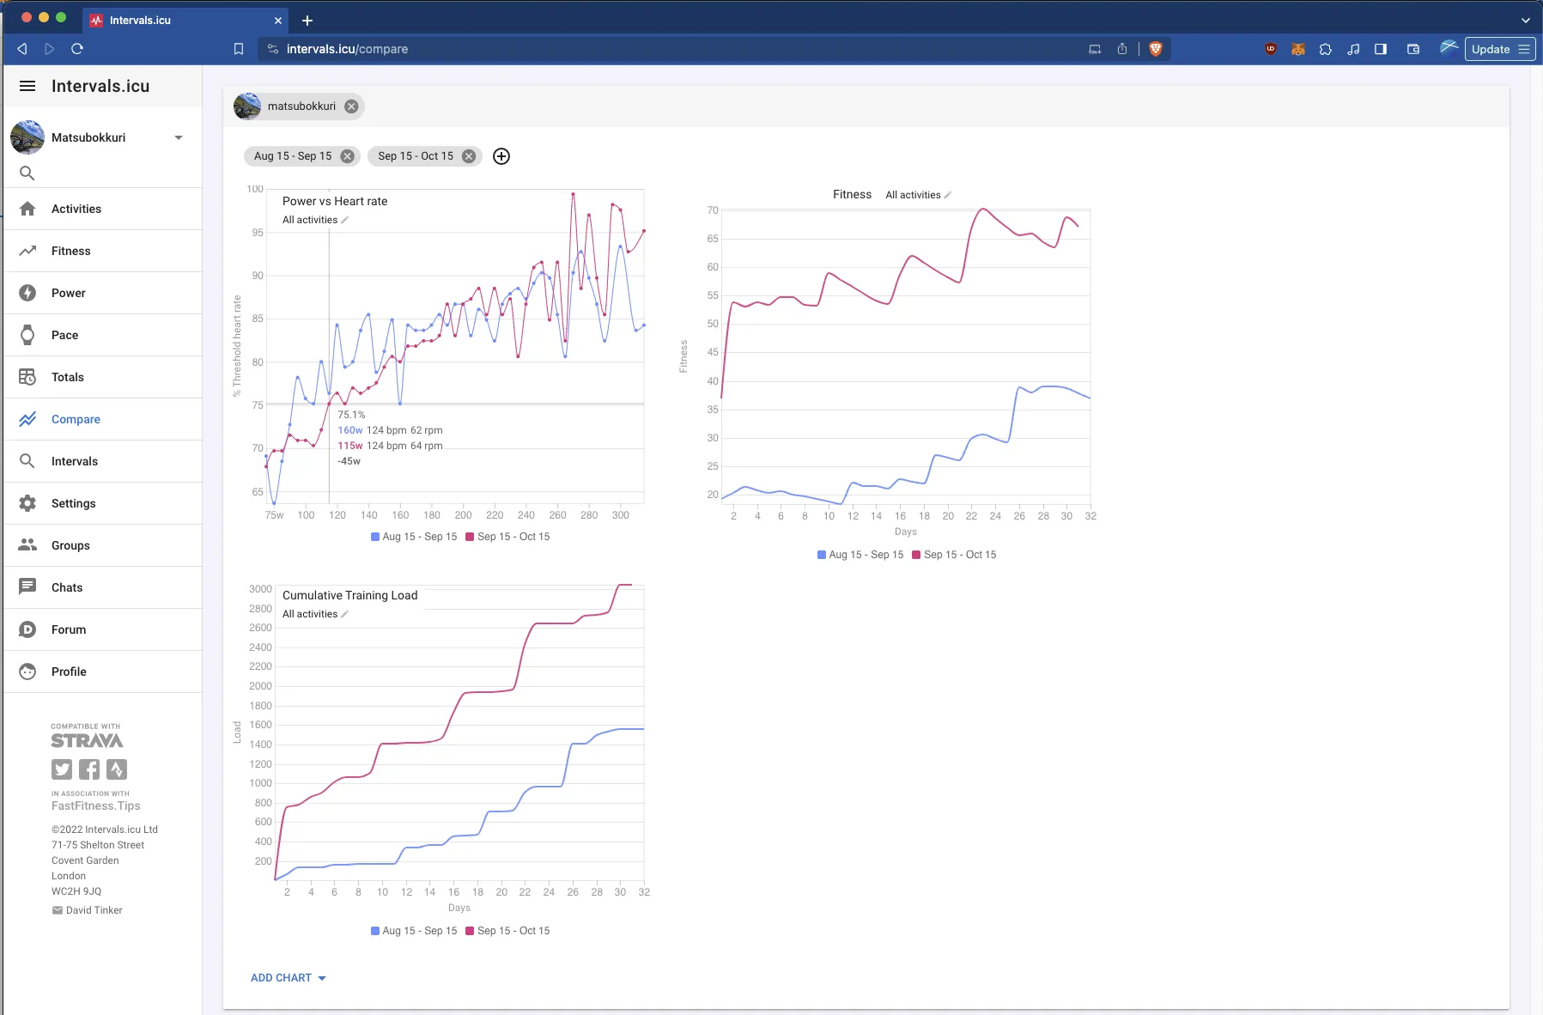Click the FastFitness.Tips link
The height and width of the screenshot is (1015, 1543).
[95, 805]
